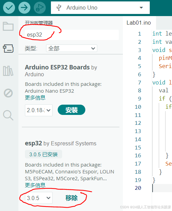Click the board search field containing esp32
This screenshot has height=211, width=172.
[x=72, y=35]
